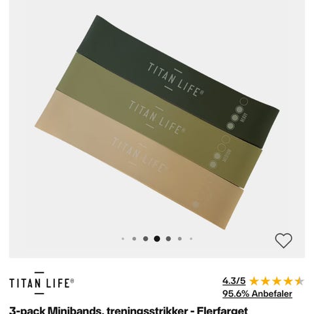Click the yellow star rating icons
The width and height of the screenshot is (314, 314).
(x=276, y=281)
